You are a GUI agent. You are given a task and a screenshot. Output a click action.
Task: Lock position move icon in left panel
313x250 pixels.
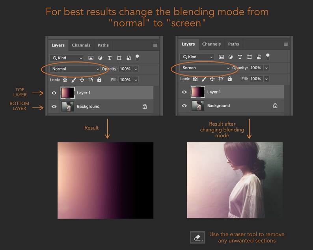point(82,80)
